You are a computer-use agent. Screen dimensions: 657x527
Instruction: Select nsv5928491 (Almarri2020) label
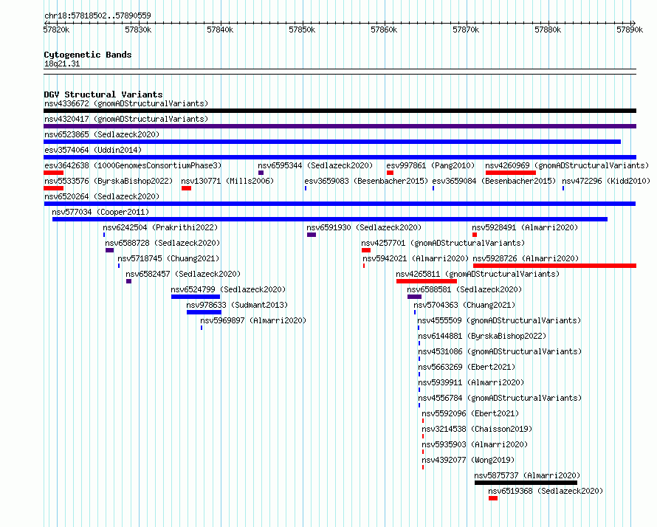tap(525, 227)
